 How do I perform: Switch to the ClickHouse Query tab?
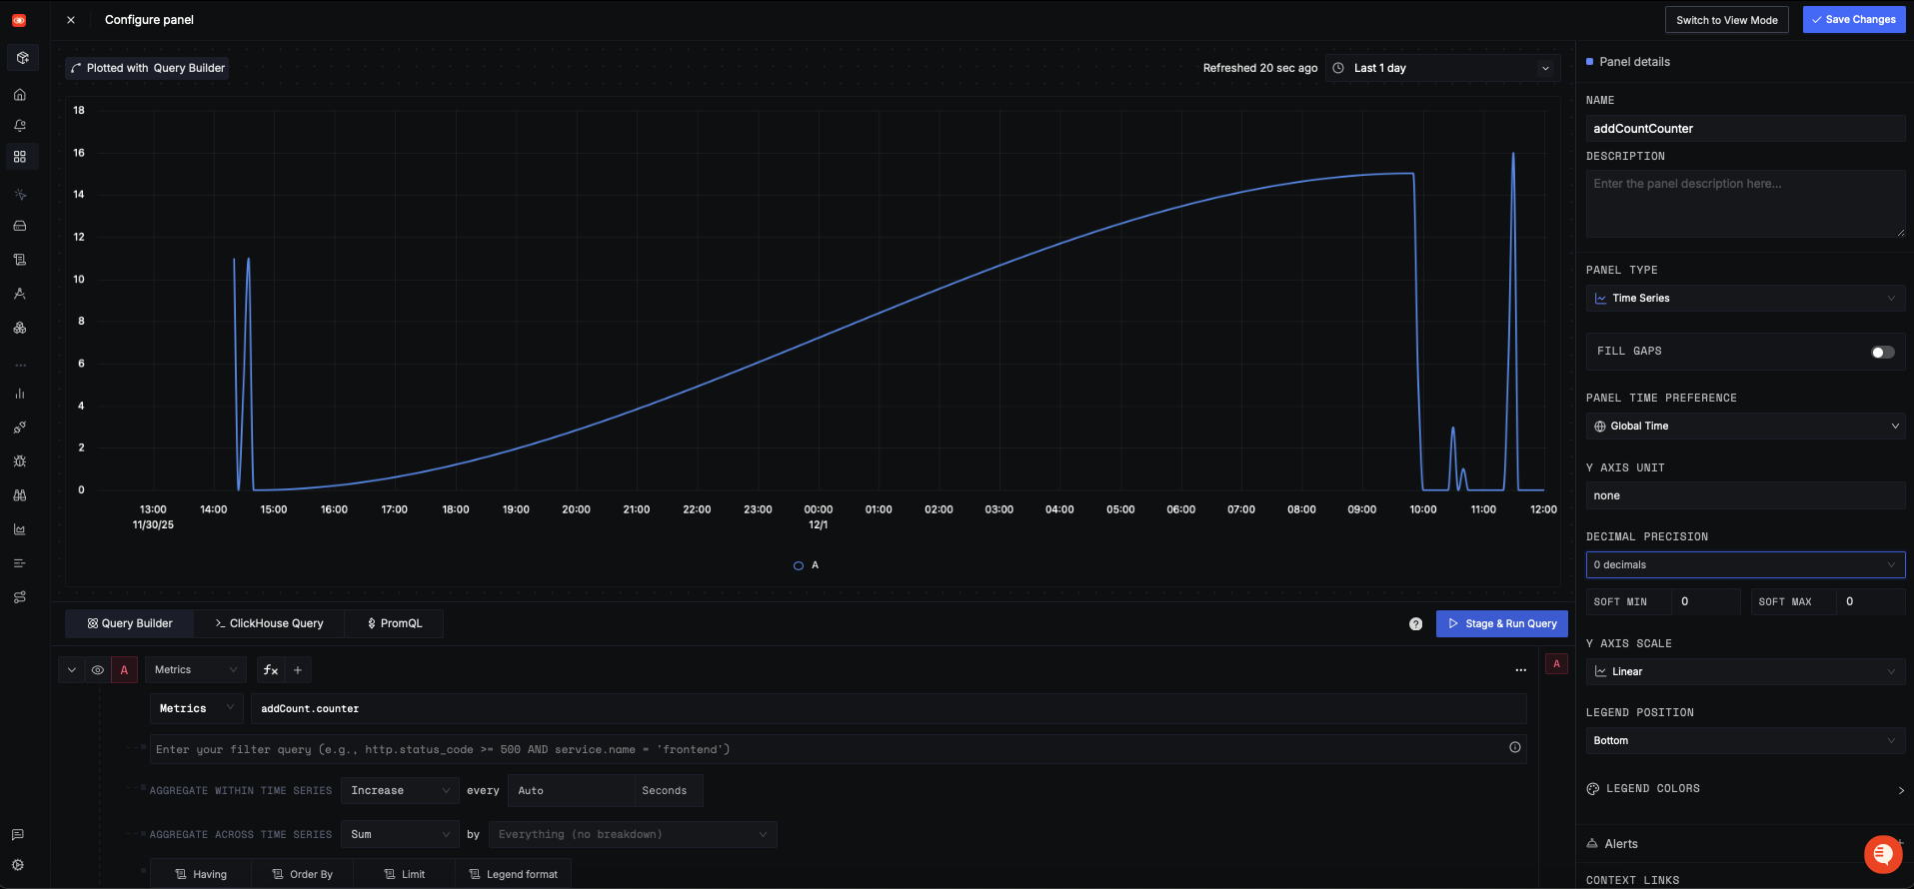click(269, 623)
